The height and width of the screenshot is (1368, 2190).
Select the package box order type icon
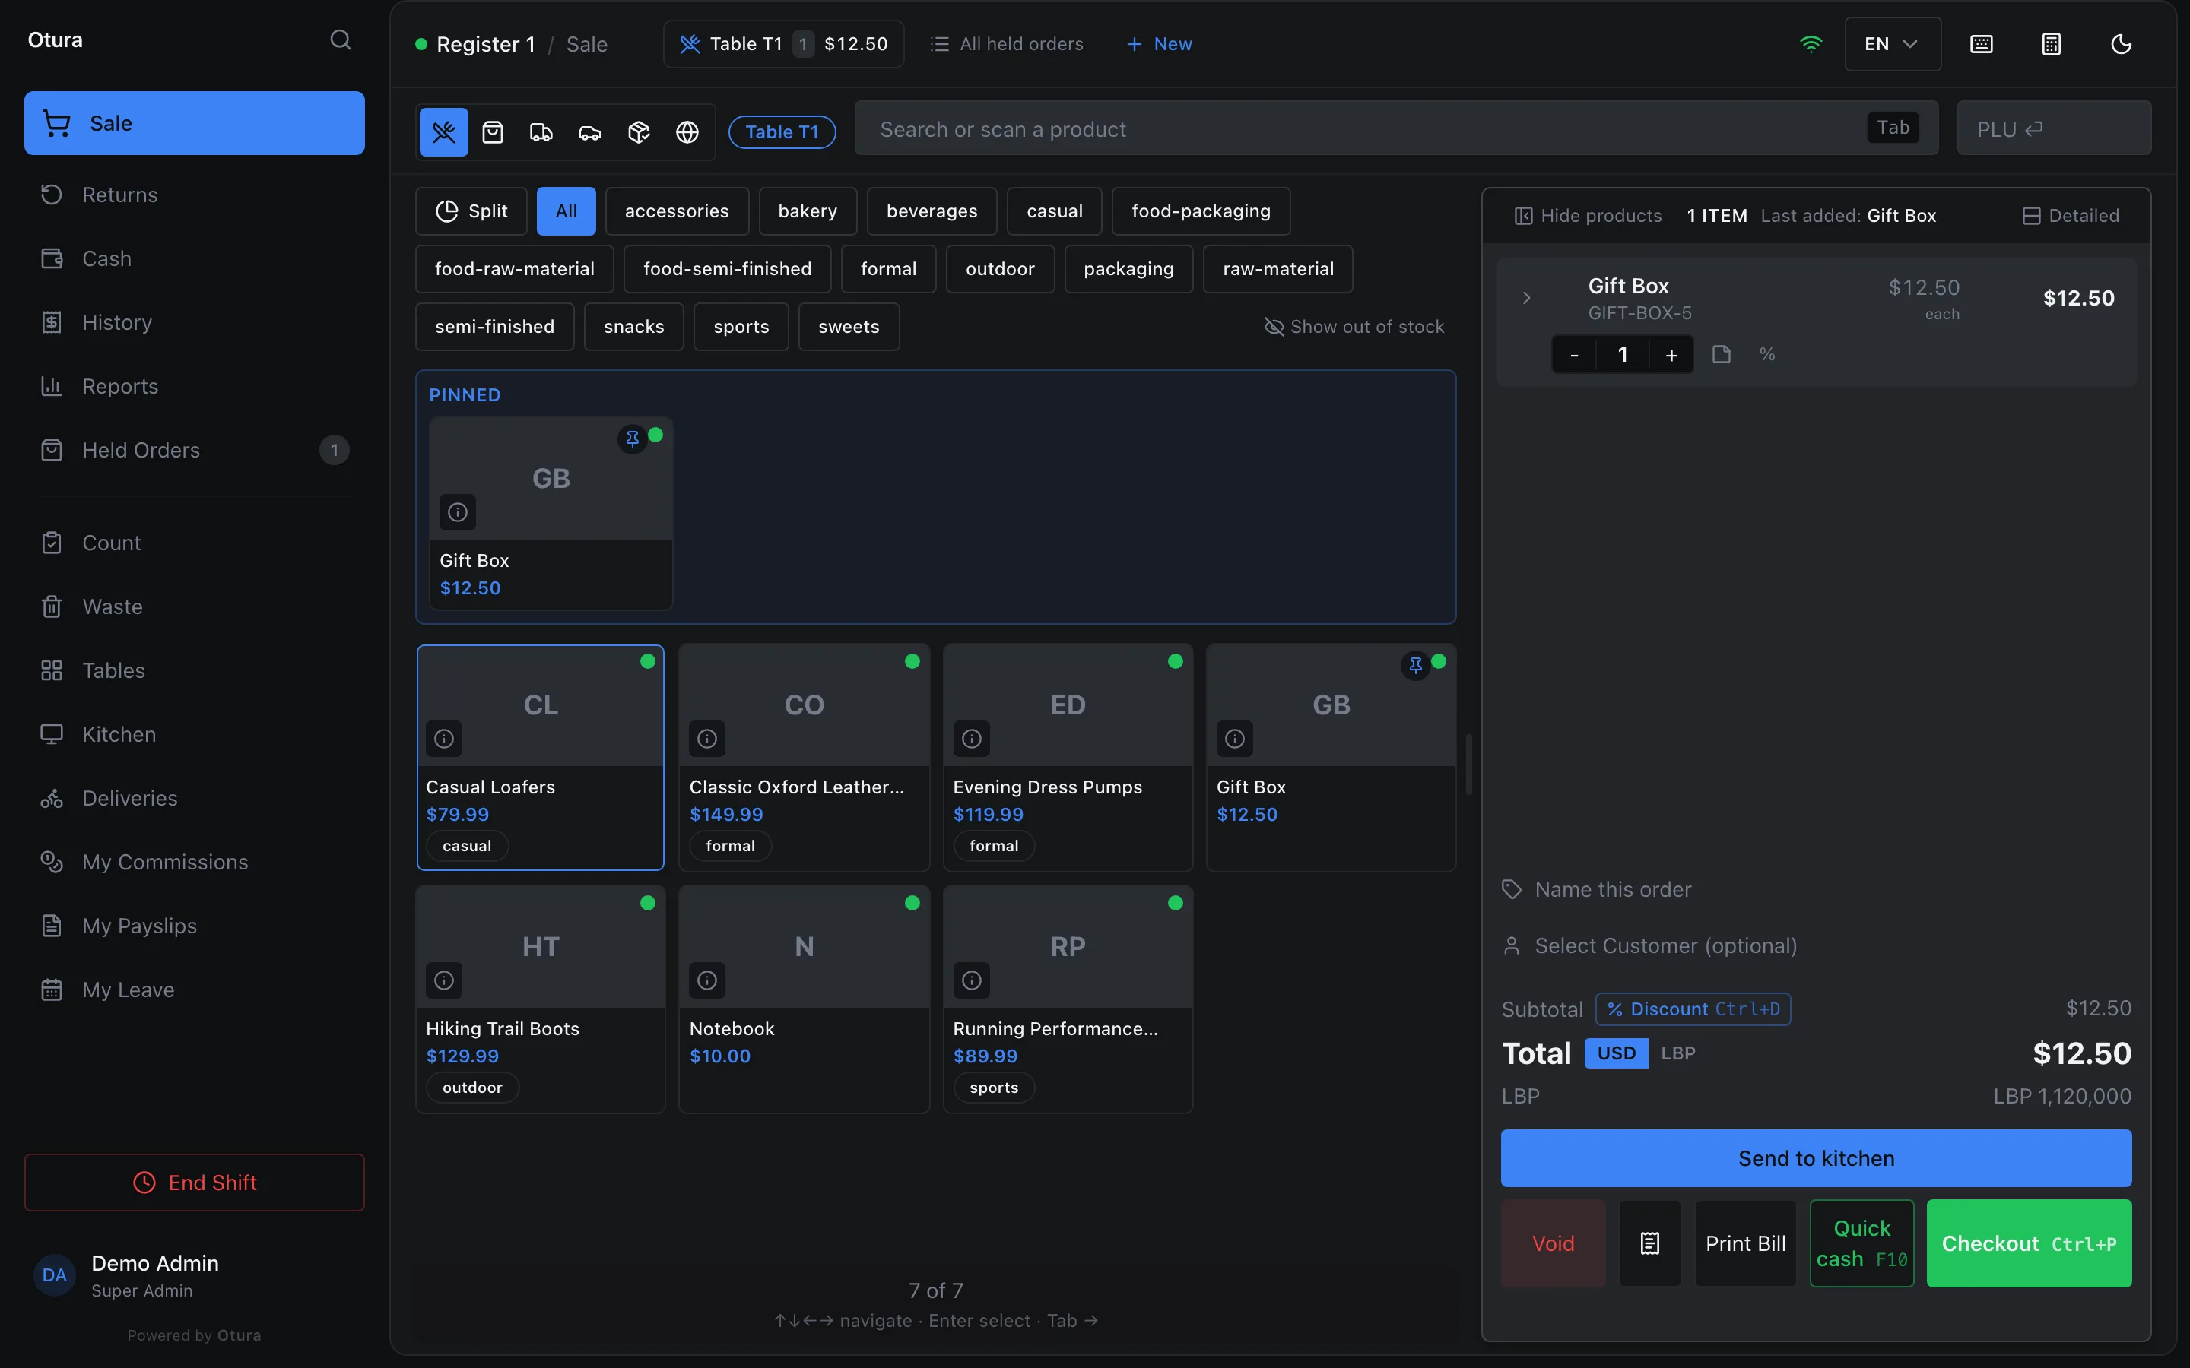pos(639,132)
